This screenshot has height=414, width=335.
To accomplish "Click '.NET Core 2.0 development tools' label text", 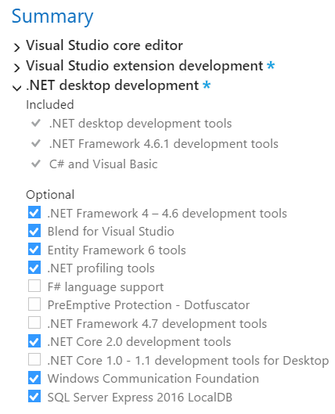I will (x=139, y=342).
